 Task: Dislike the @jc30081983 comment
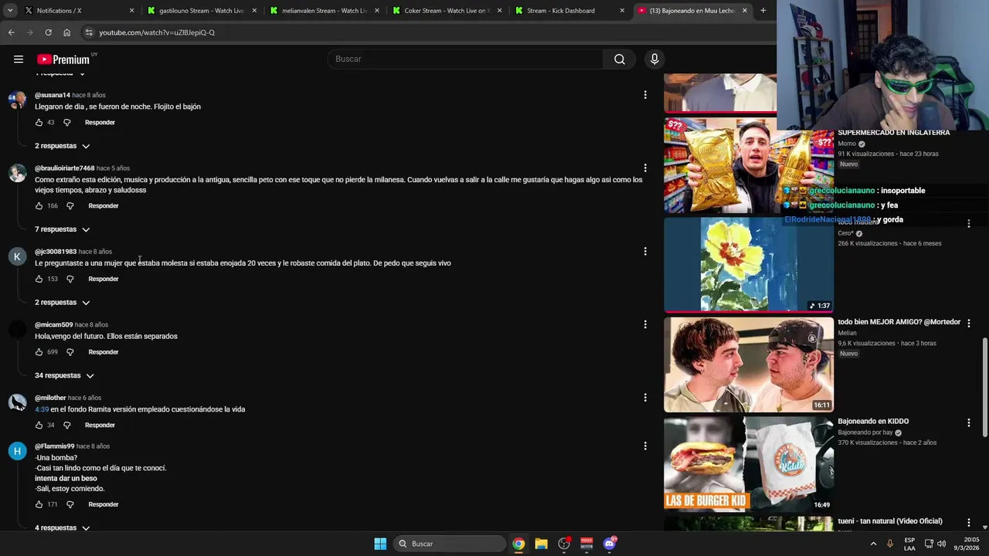pyautogui.click(x=70, y=279)
